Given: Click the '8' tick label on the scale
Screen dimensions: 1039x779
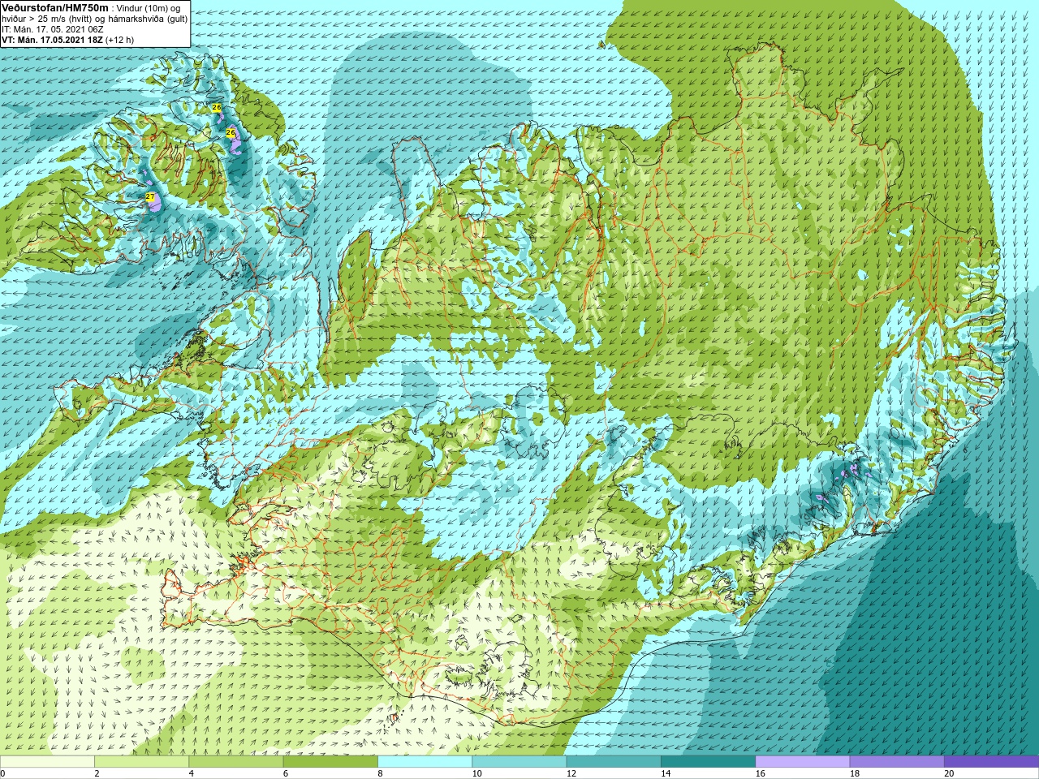Looking at the screenshot, I should click(x=380, y=773).
